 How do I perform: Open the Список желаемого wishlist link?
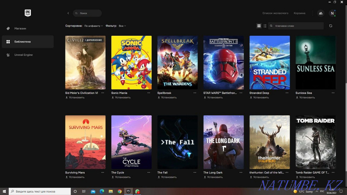[x=275, y=13]
